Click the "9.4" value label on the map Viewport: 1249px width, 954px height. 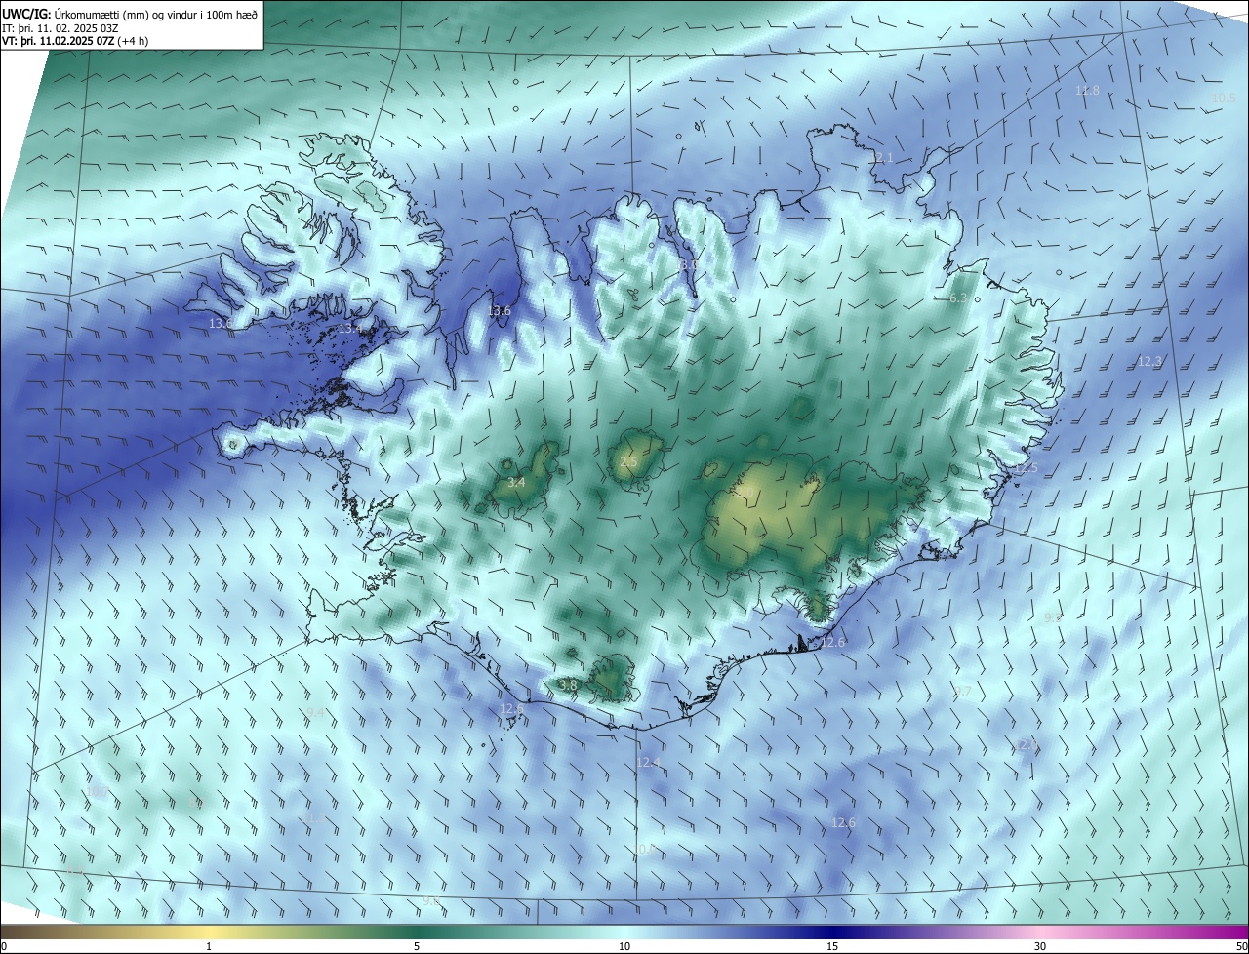click(x=315, y=713)
